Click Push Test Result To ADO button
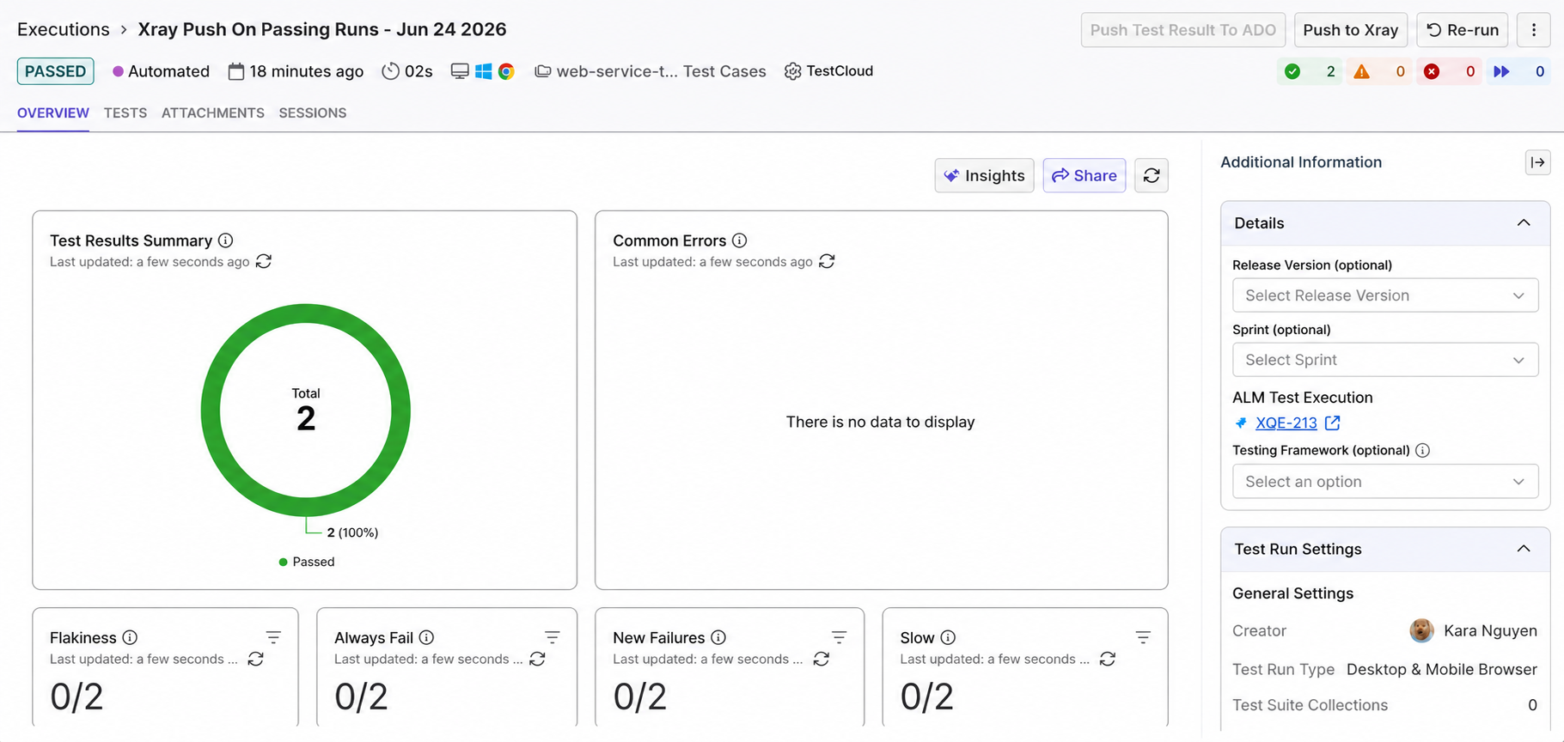 click(x=1183, y=30)
